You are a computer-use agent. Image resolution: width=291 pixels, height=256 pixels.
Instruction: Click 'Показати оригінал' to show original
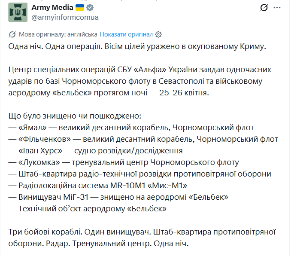tap(126, 34)
